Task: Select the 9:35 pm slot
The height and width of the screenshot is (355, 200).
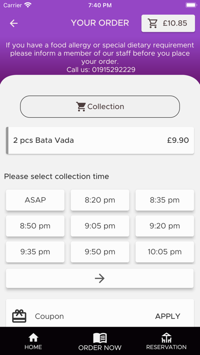Action: (x=35, y=252)
